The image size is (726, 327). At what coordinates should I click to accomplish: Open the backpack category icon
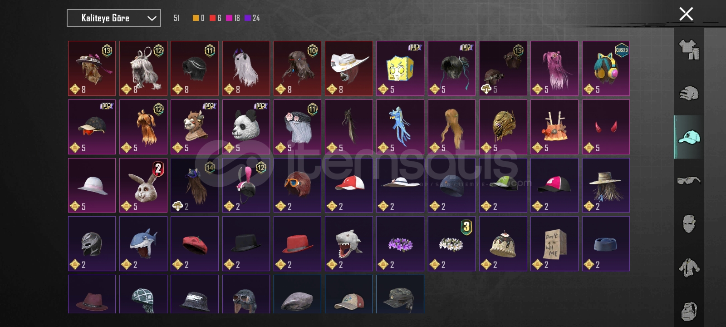(x=689, y=311)
